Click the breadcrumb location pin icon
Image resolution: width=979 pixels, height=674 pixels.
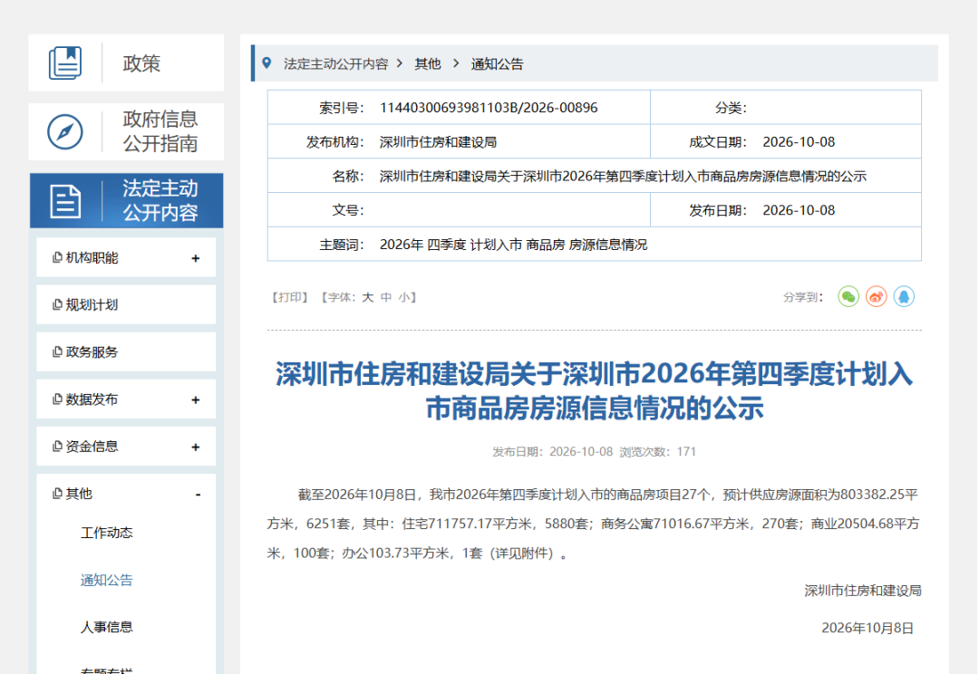[267, 63]
